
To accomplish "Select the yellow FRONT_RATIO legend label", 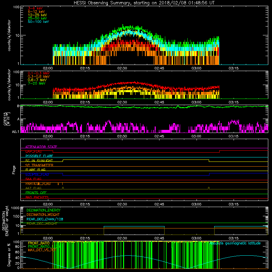I will pos(39,243).
